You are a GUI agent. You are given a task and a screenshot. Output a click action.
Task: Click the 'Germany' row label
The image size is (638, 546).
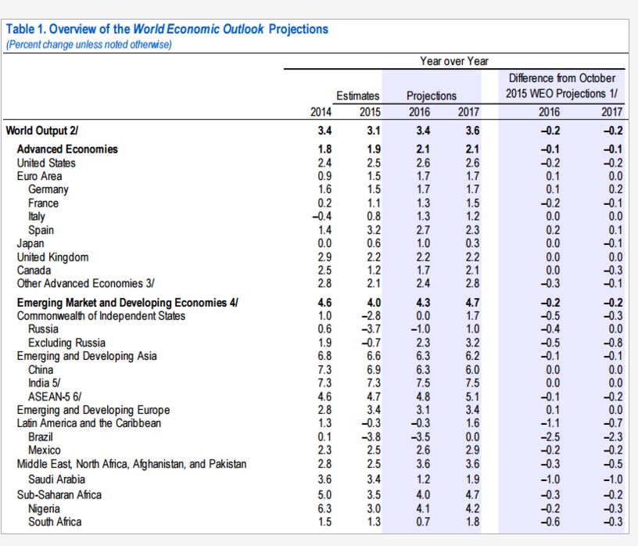(x=48, y=190)
